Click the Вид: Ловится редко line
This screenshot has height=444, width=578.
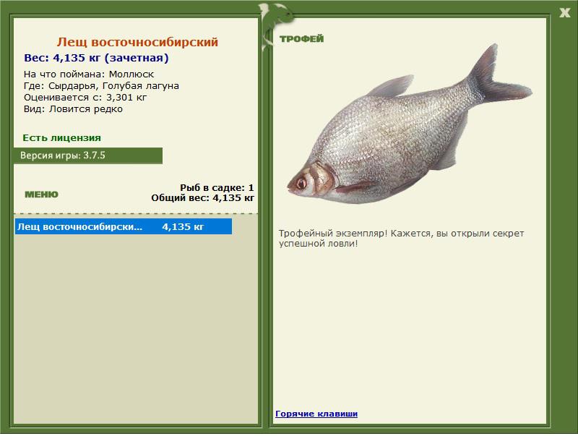73,109
